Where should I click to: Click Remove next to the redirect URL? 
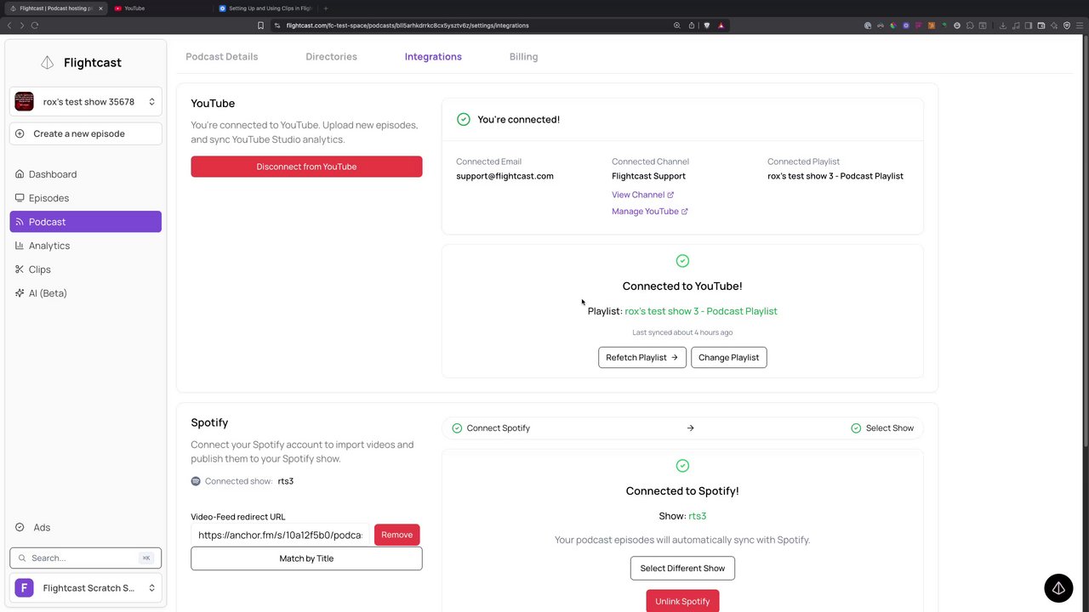pos(396,535)
